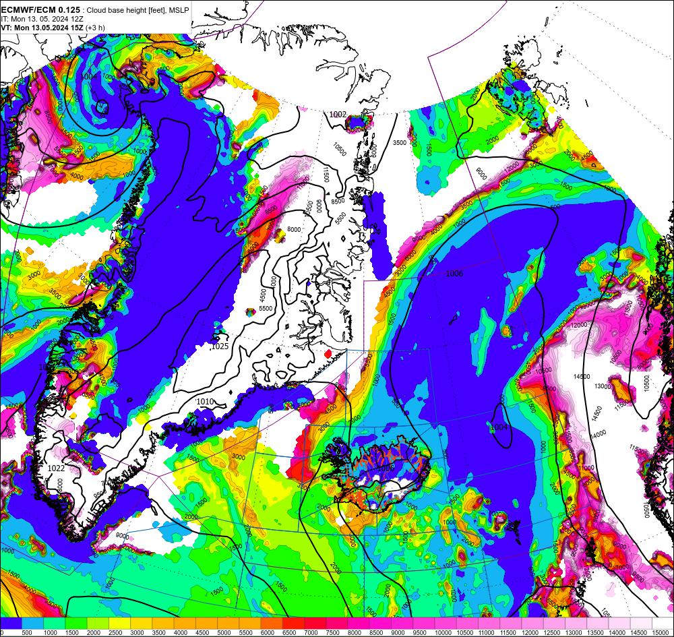Click the 1025 pressure label on the map
674x637 pixels.
tap(220, 346)
